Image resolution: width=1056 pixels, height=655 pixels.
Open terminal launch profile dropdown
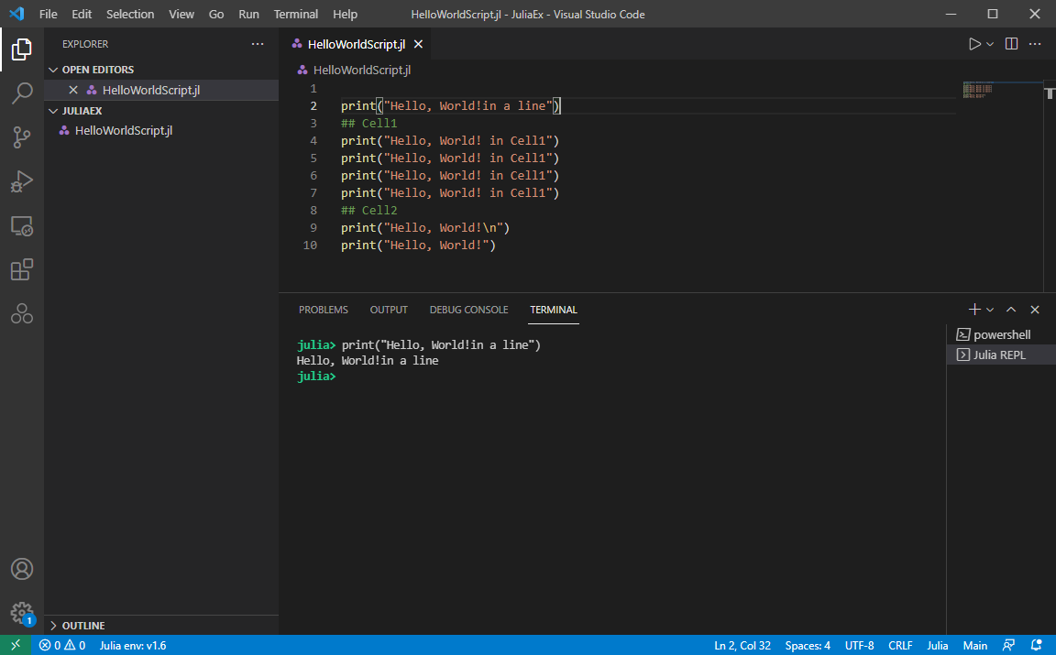pyautogui.click(x=990, y=310)
